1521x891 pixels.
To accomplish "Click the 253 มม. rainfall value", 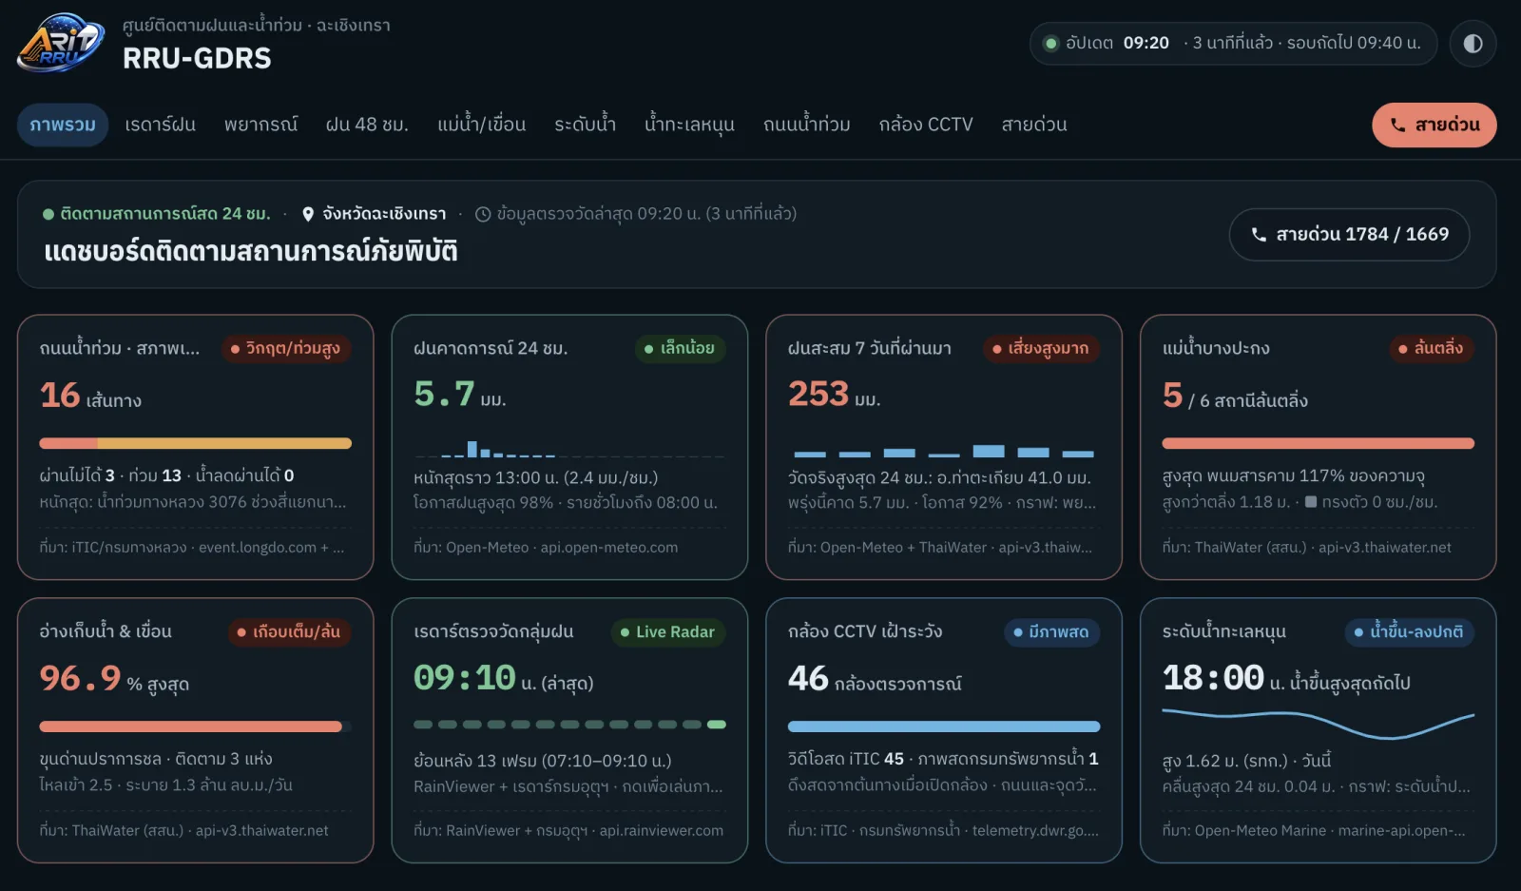I will [835, 395].
